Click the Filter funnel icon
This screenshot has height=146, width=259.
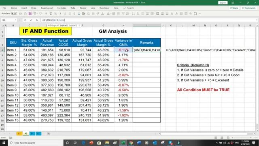pyautogui.click(x=123, y=14)
